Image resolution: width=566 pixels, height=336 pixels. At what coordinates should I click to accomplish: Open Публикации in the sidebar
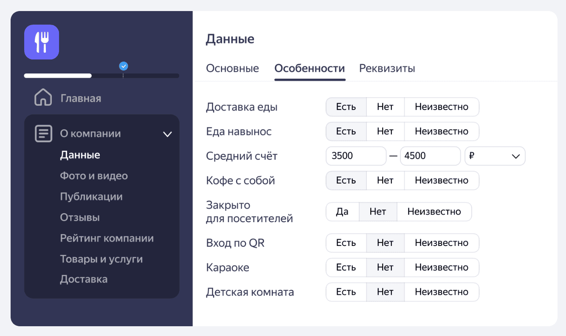91,197
